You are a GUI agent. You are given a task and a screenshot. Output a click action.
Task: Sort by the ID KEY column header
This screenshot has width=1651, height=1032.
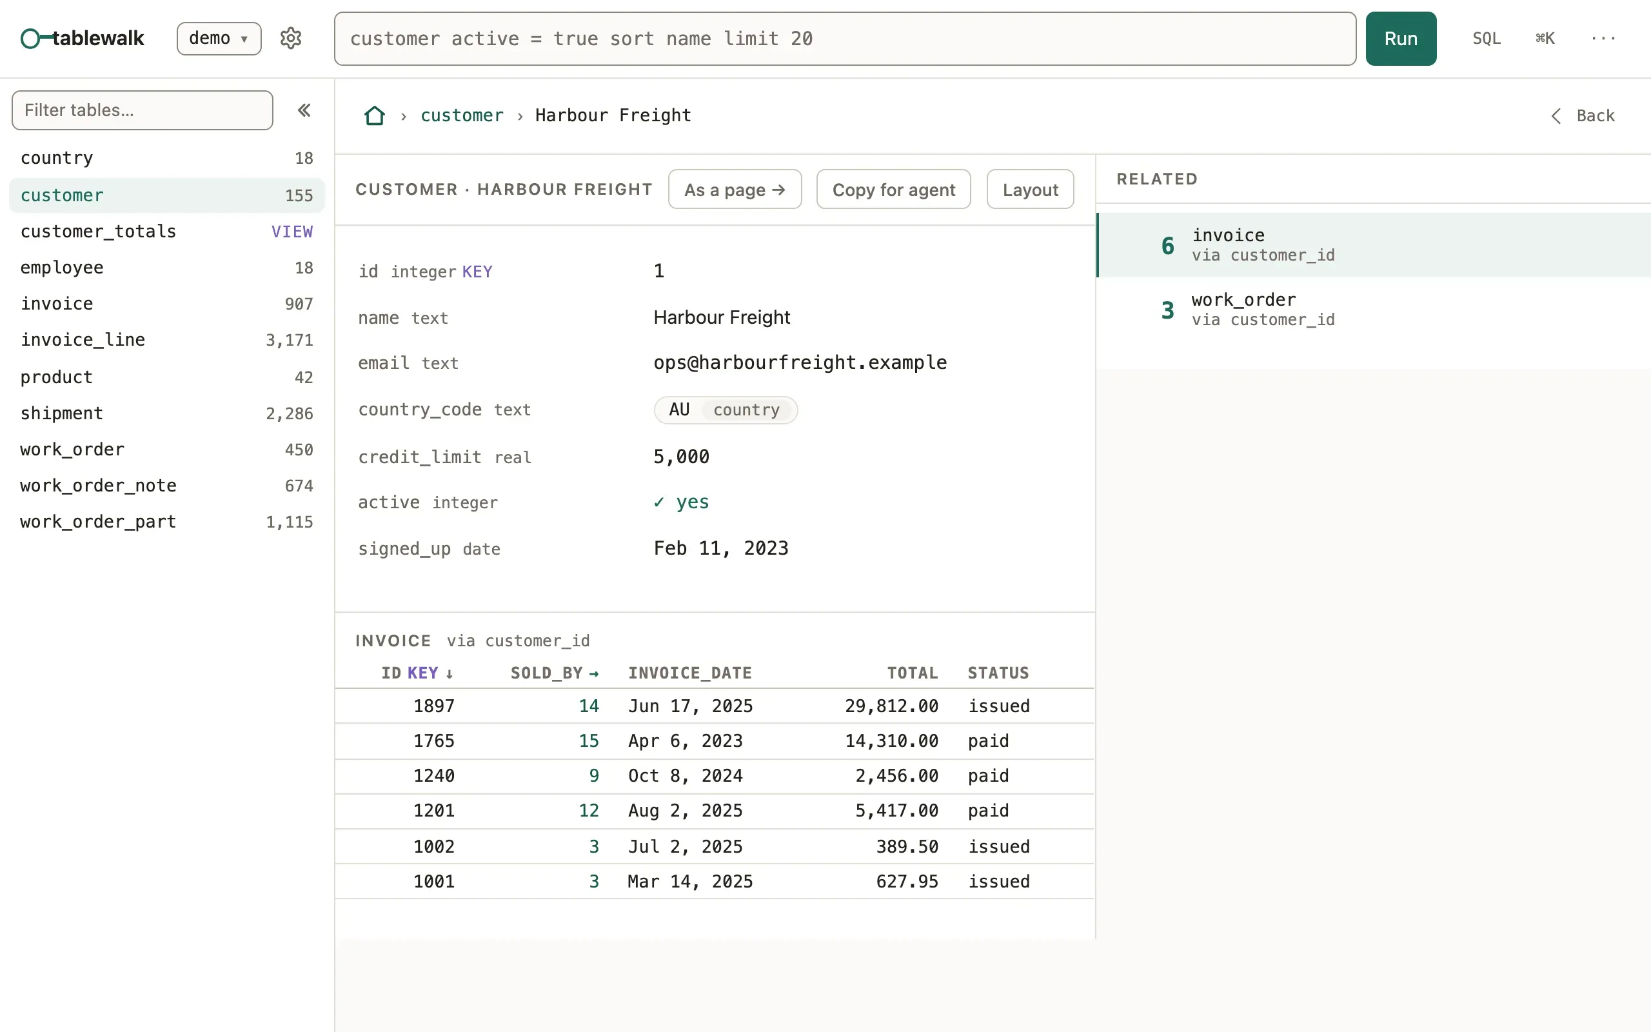417,673
